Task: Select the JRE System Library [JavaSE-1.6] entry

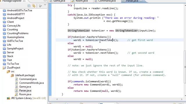Action: pyautogui.click(x=28, y=98)
